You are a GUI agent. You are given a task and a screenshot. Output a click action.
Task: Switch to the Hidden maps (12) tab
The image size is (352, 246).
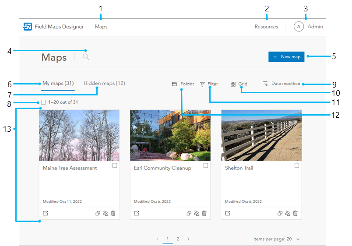(104, 83)
